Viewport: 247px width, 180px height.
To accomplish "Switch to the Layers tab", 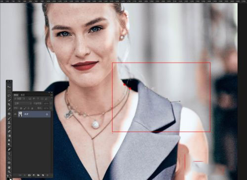I will click(x=16, y=95).
